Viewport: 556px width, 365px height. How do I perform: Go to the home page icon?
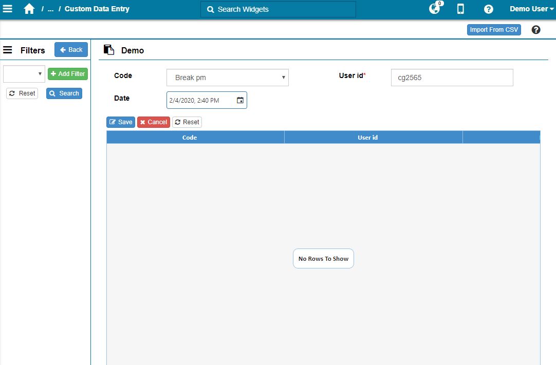point(29,9)
